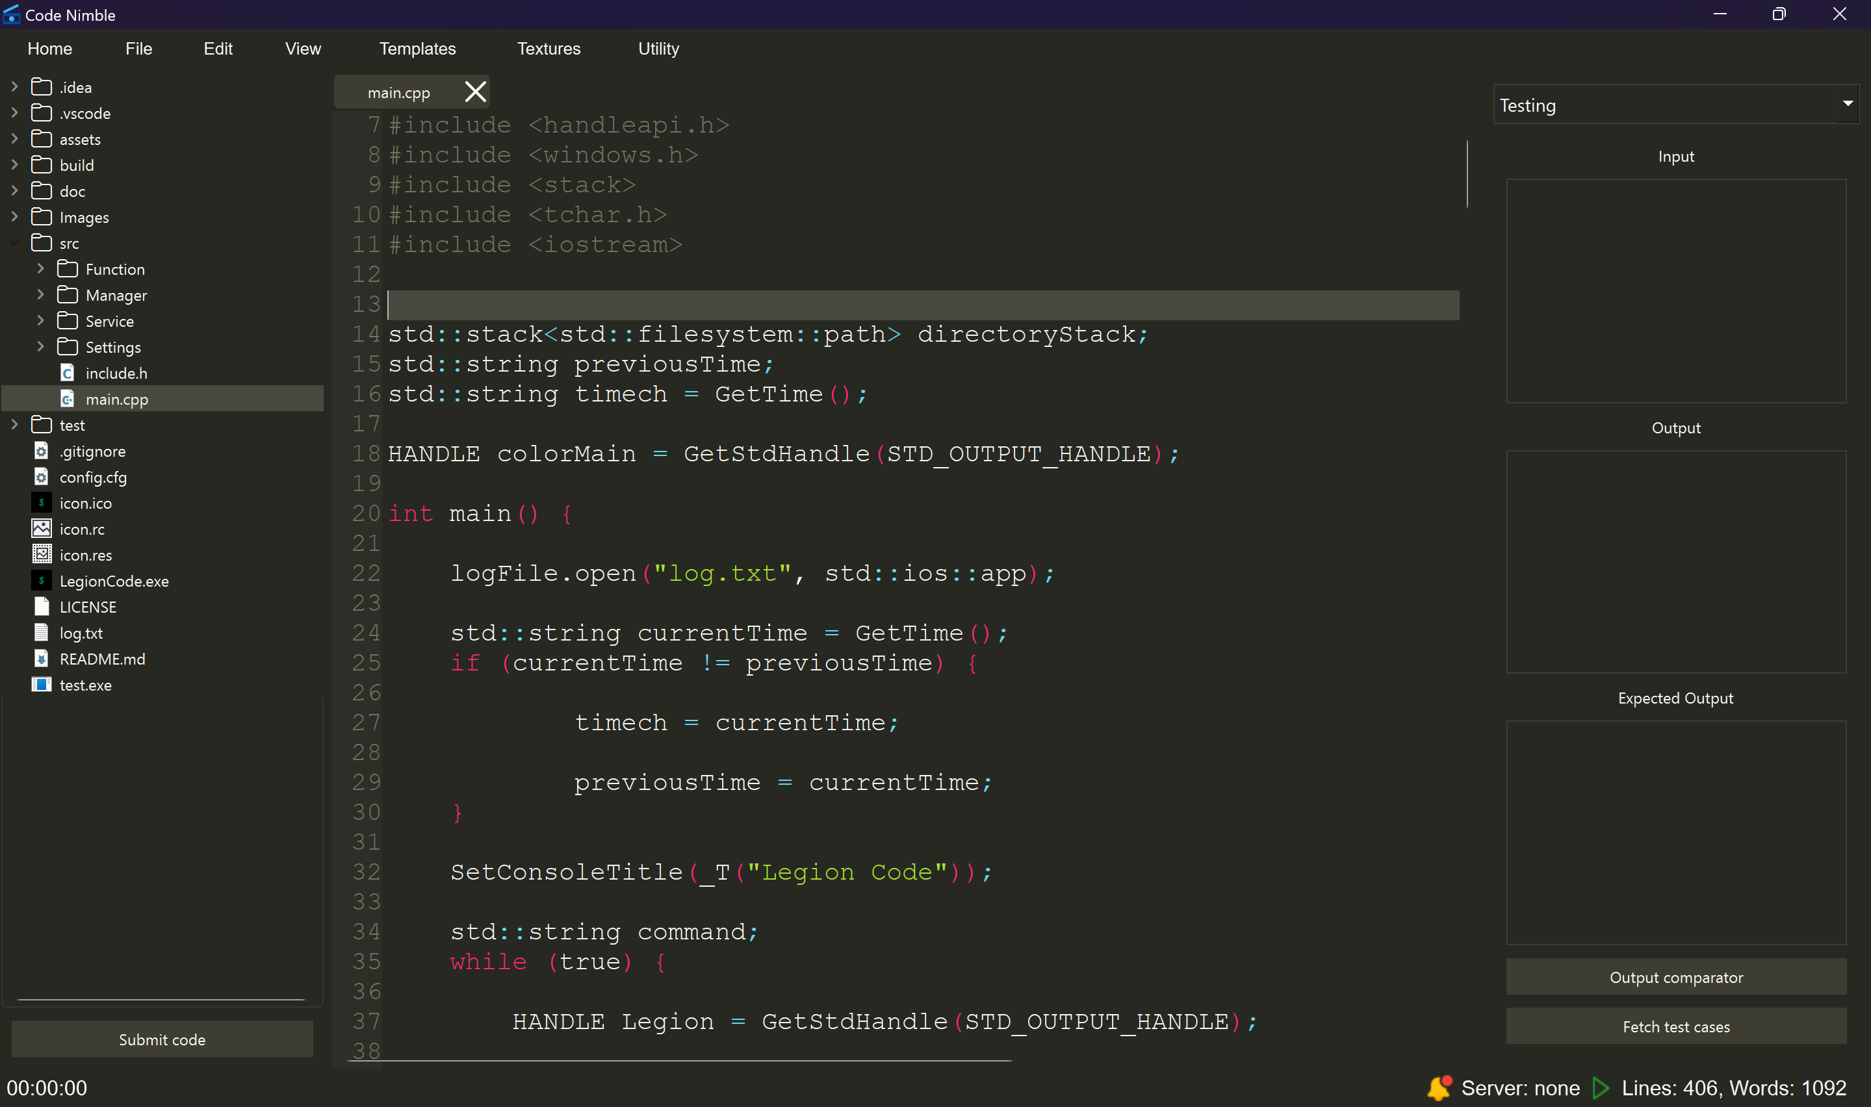This screenshot has height=1107, width=1871.
Task: Click the doc folder icon
Action: point(42,191)
